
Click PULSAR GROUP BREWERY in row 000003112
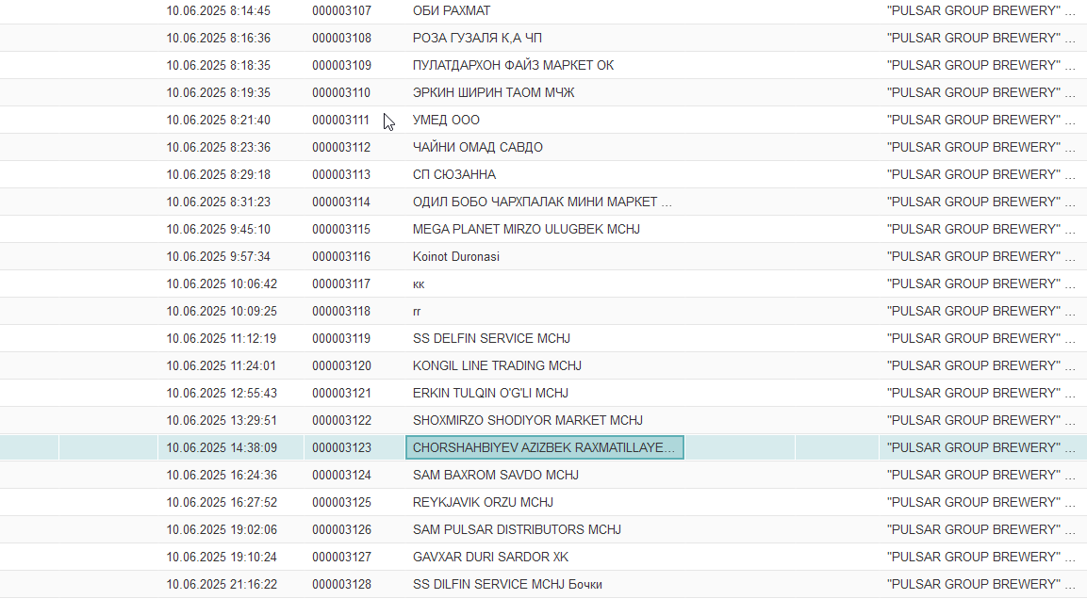(x=980, y=148)
